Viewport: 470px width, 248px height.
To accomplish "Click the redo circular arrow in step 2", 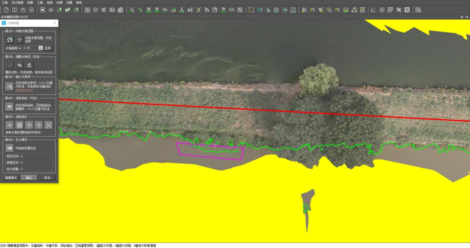I will click(x=29, y=65).
